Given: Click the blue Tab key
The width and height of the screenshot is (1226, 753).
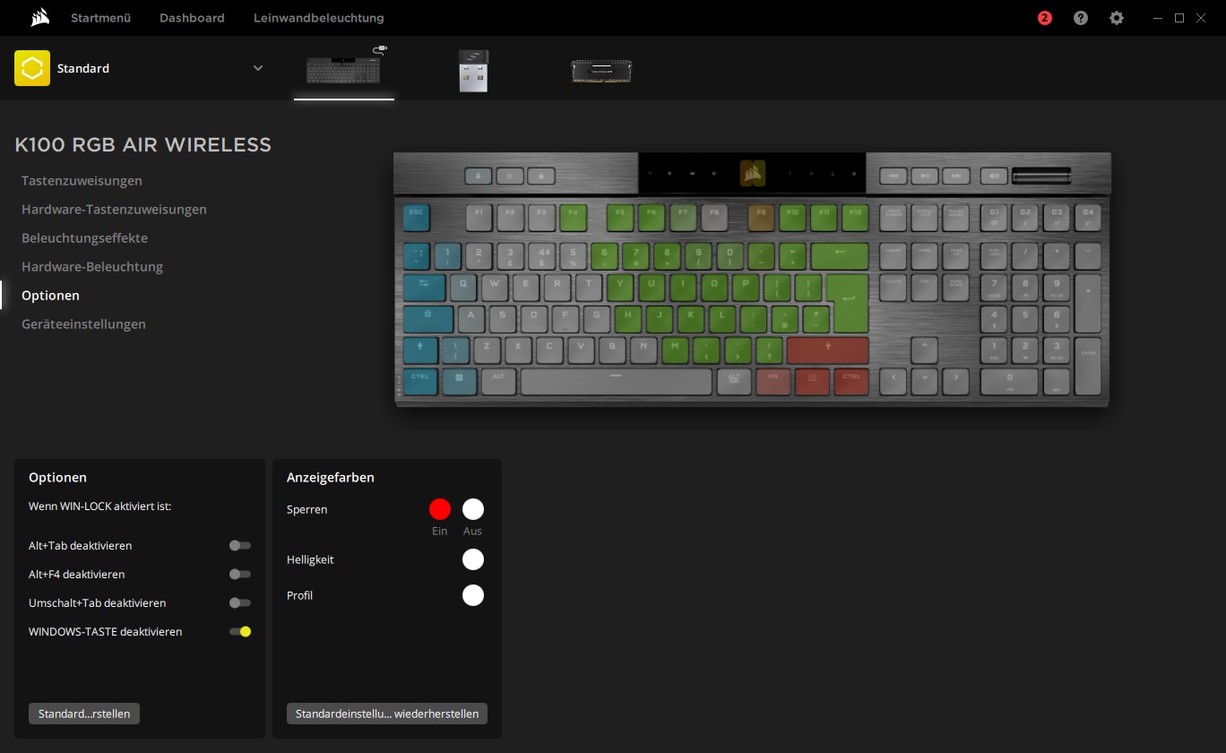Looking at the screenshot, I should coord(424,288).
